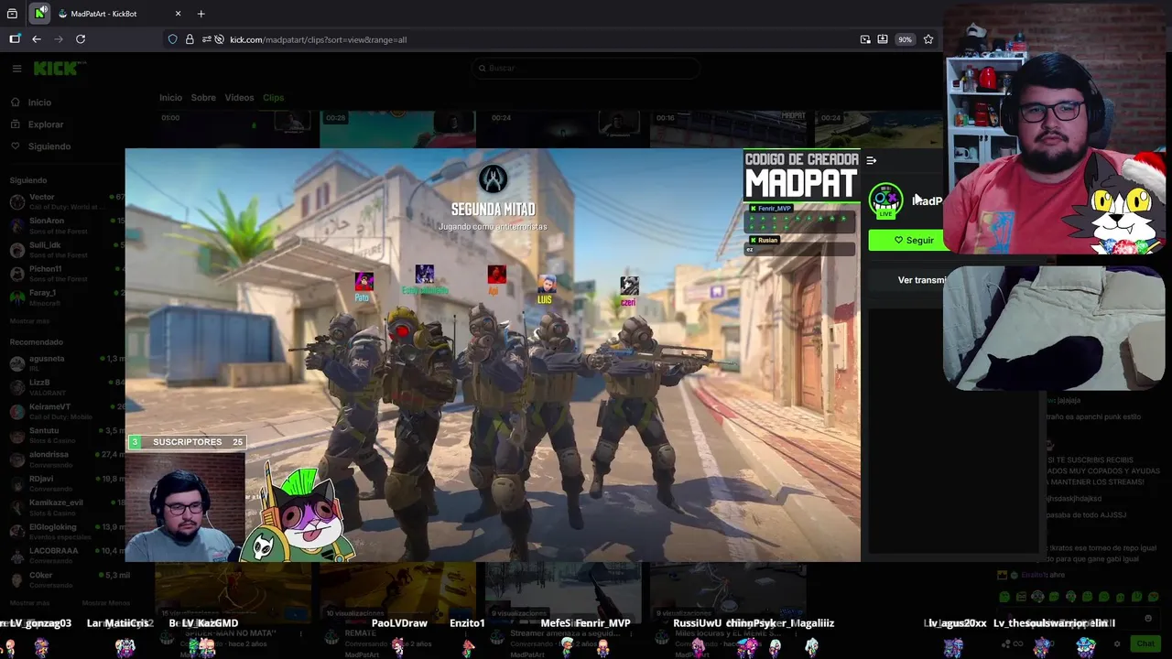
Task: Change the 90% zoom level indicator
Action: pyautogui.click(x=905, y=39)
